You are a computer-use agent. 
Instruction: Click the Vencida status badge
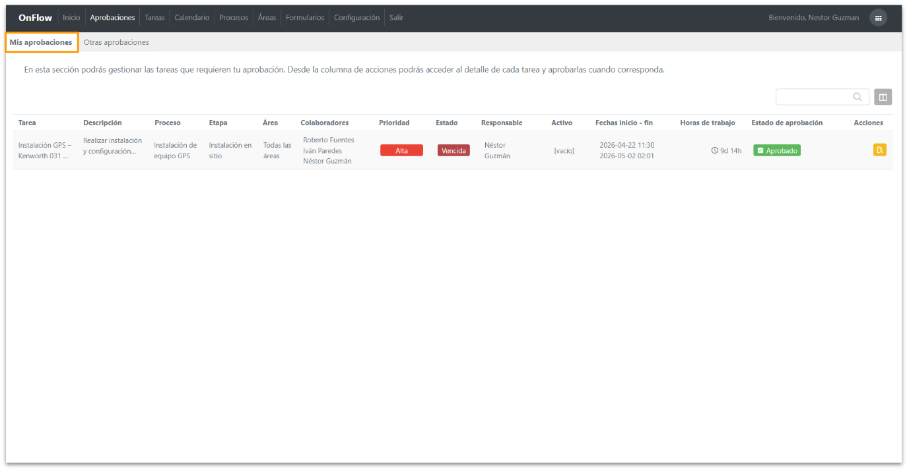[x=453, y=151]
